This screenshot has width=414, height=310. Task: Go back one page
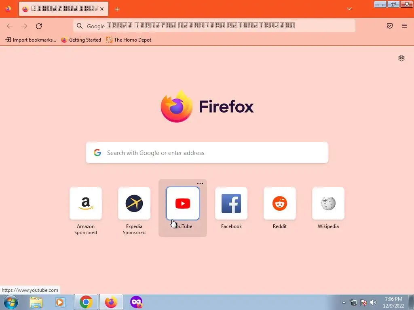click(10, 26)
